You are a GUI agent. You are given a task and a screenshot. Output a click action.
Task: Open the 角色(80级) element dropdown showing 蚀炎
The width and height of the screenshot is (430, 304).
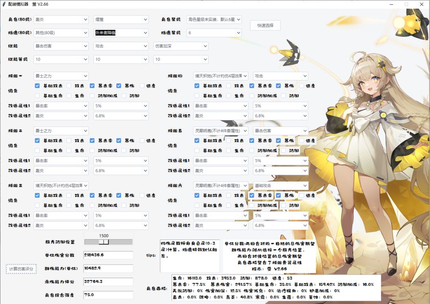point(61,19)
